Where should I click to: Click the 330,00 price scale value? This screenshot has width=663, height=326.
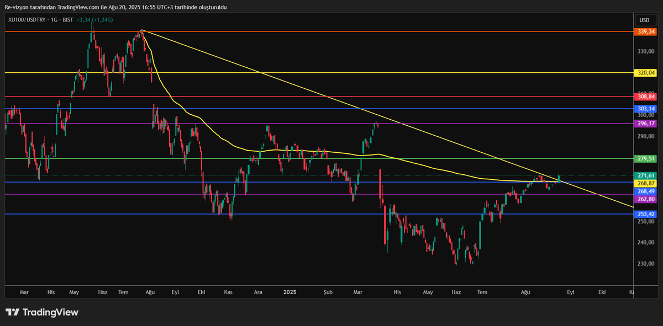[646, 51]
